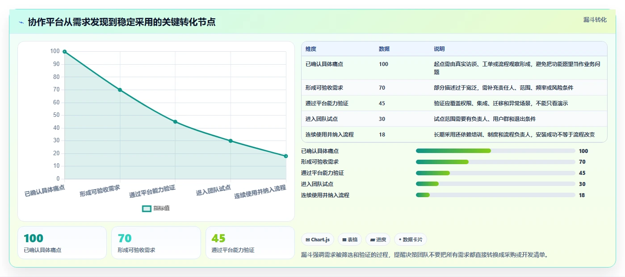Click the 进入团队试点 progress bar label
This screenshot has width=625, height=277.
click(317, 184)
